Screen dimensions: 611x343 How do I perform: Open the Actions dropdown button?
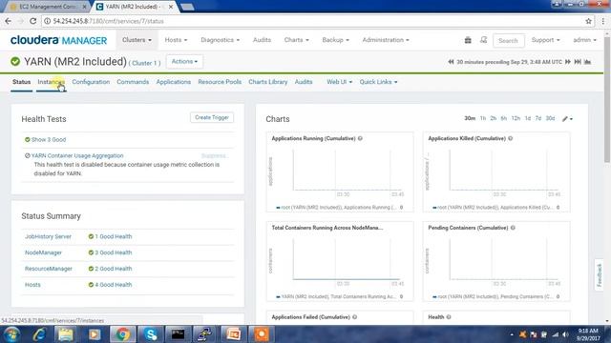[x=184, y=61]
